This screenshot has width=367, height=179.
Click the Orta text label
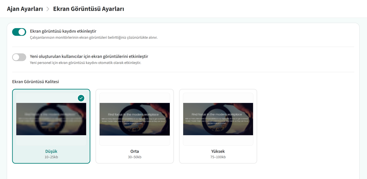click(134, 151)
